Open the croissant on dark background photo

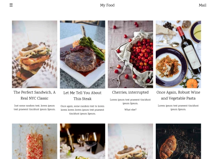click(178, 141)
